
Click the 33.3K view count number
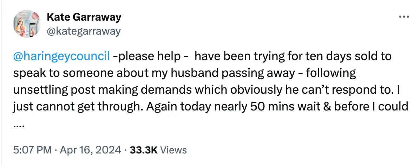[143, 150]
